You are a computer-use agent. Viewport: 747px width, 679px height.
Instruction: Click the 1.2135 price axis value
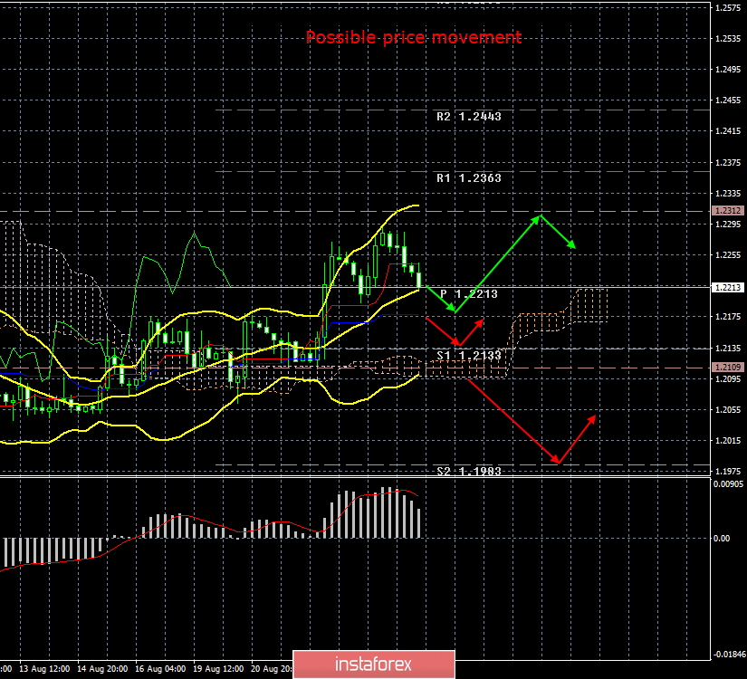point(728,349)
